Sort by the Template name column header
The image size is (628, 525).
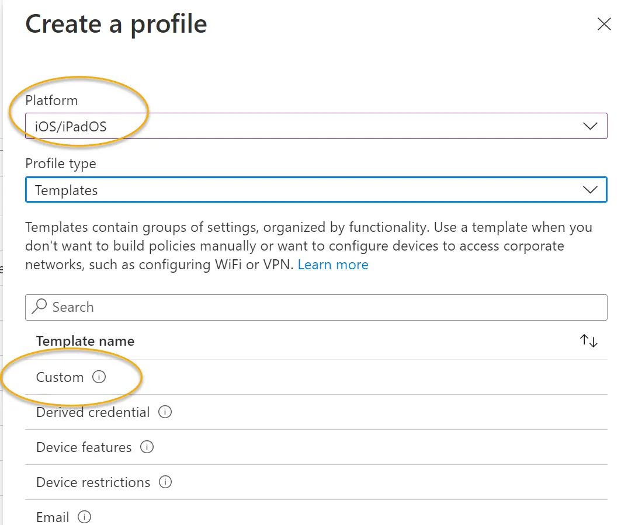[85, 341]
